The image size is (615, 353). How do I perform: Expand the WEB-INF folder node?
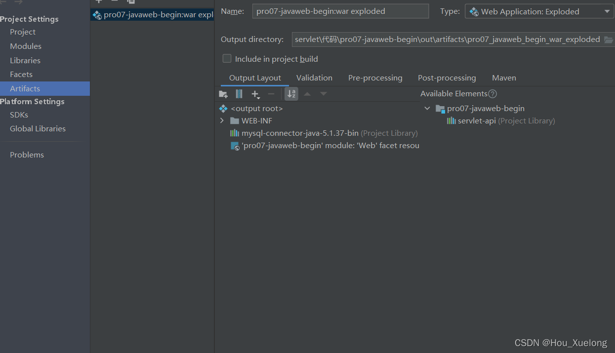pos(222,120)
